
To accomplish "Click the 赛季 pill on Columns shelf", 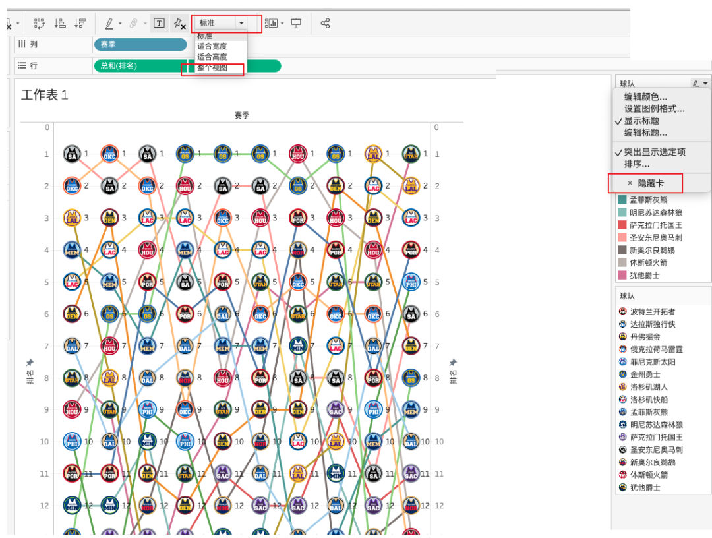I will click(140, 44).
